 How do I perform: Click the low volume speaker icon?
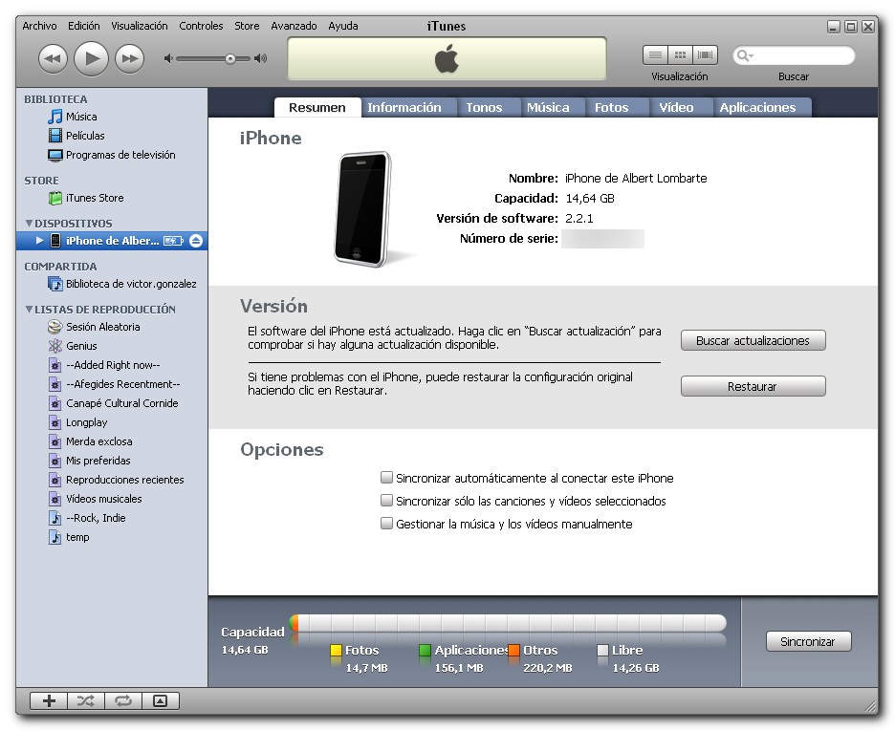[168, 58]
